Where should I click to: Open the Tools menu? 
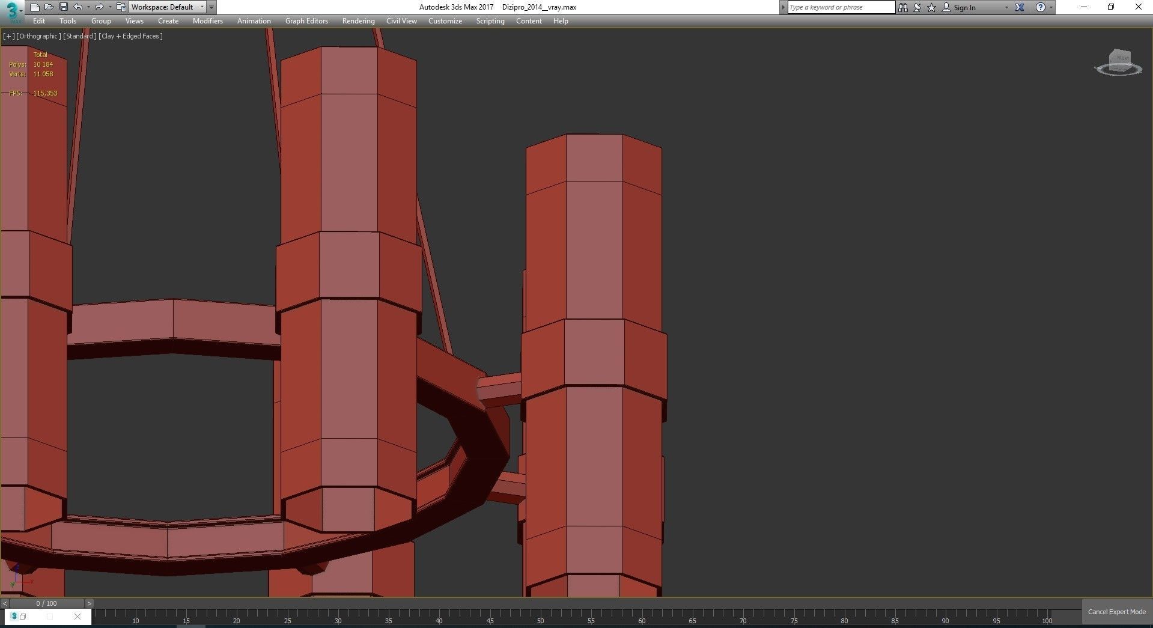coord(68,21)
